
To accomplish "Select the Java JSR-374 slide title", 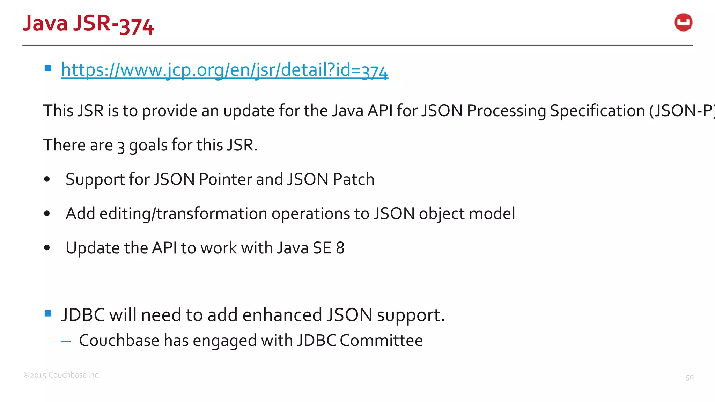I will click(x=88, y=24).
